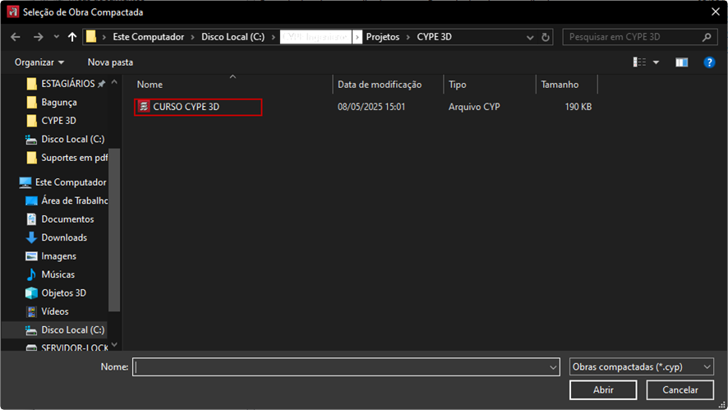Open 'Suportes em pdf' folder in sidebar
Screen dimensions: 728x410
coord(73,158)
